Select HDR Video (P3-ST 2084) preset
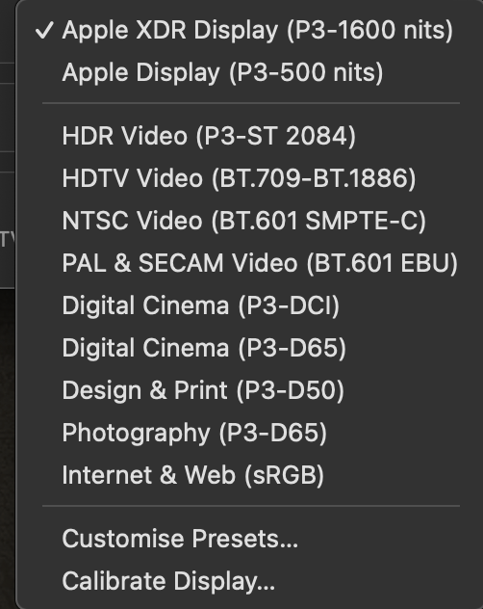Screen dimensions: 483x609 (x=250, y=136)
